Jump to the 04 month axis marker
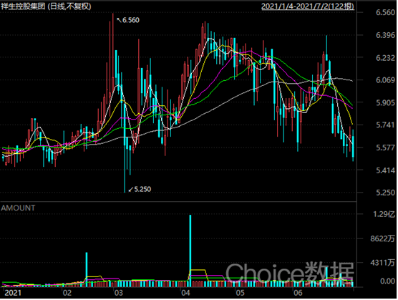Screen dimensions: 398x300 coord(185,294)
